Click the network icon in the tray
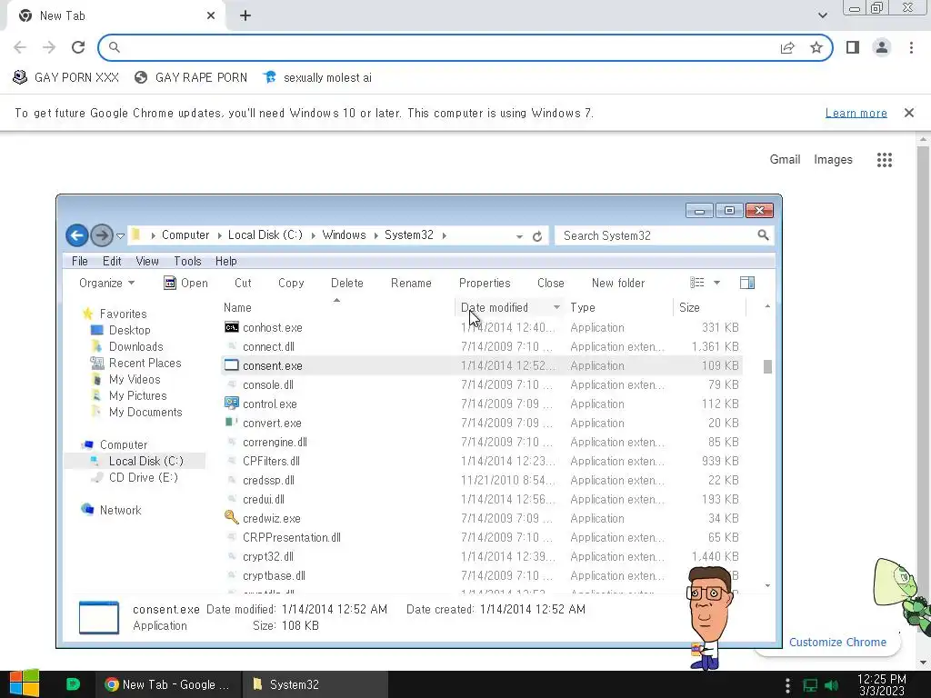The width and height of the screenshot is (931, 698). click(810, 685)
